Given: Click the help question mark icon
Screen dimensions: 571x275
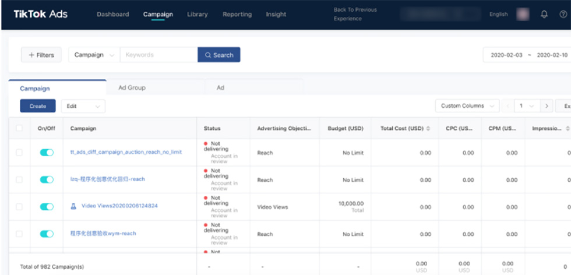Looking at the screenshot, I should pos(562,15).
